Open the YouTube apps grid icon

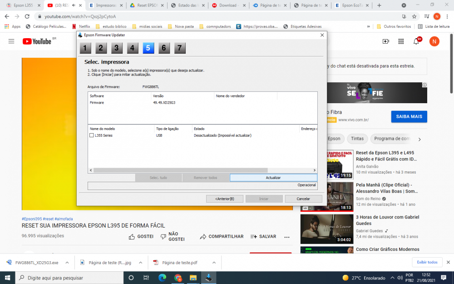(401, 41)
